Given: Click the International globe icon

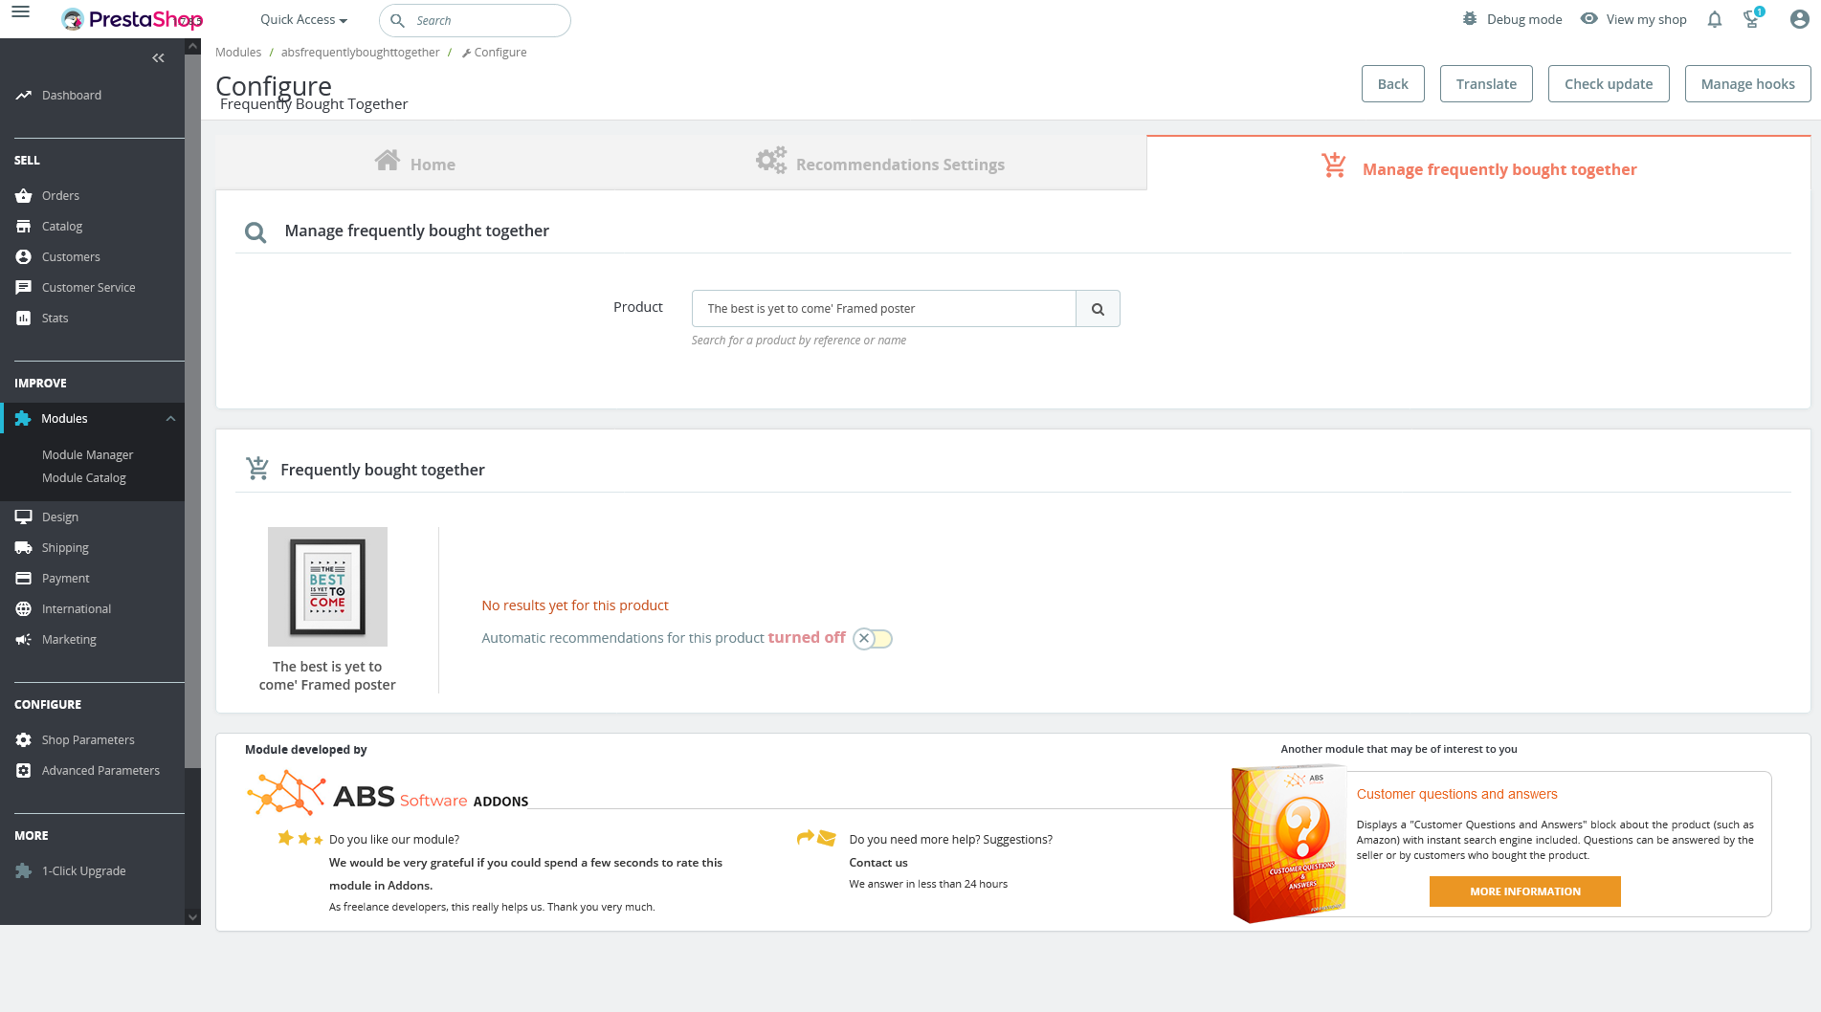Looking at the screenshot, I should click(x=24, y=609).
